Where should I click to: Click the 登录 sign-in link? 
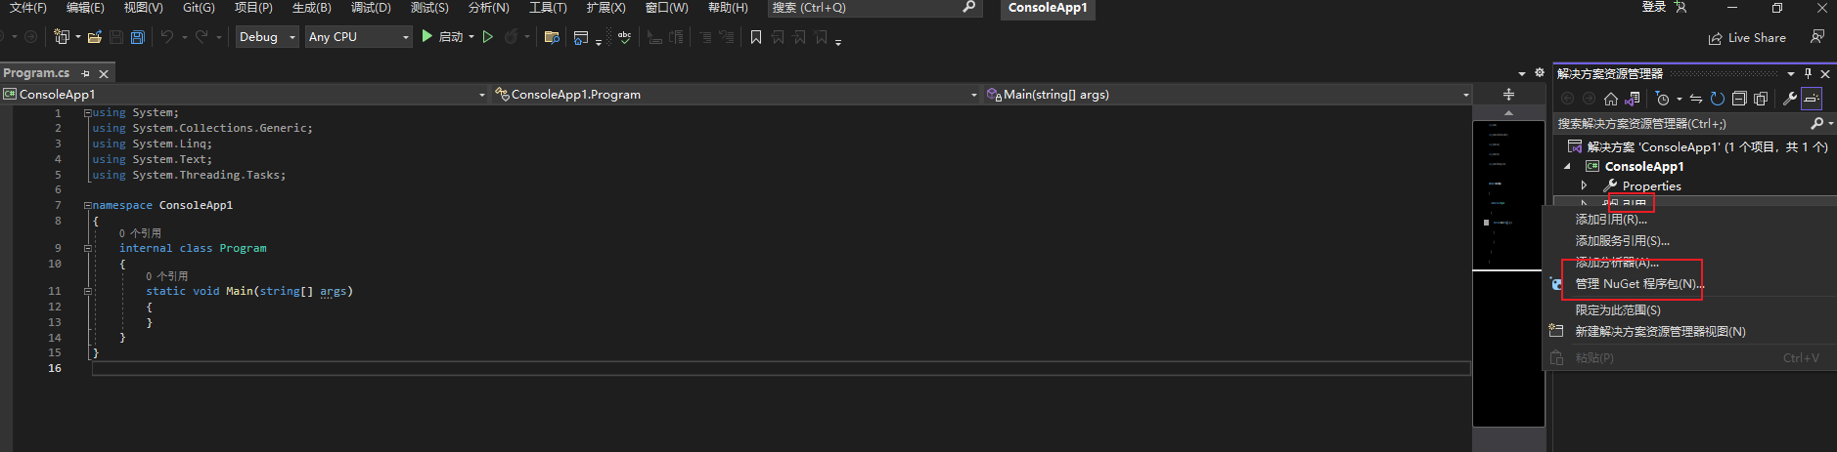(x=1654, y=7)
